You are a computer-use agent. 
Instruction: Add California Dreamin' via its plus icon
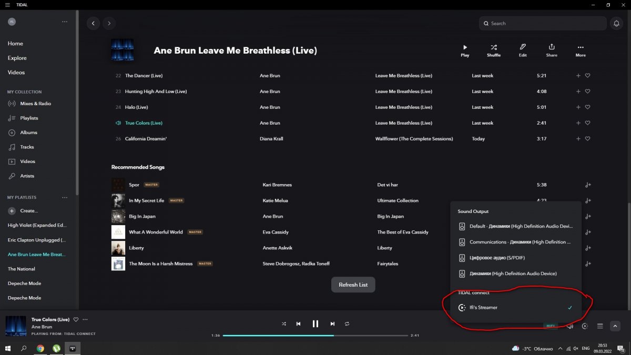click(x=578, y=139)
